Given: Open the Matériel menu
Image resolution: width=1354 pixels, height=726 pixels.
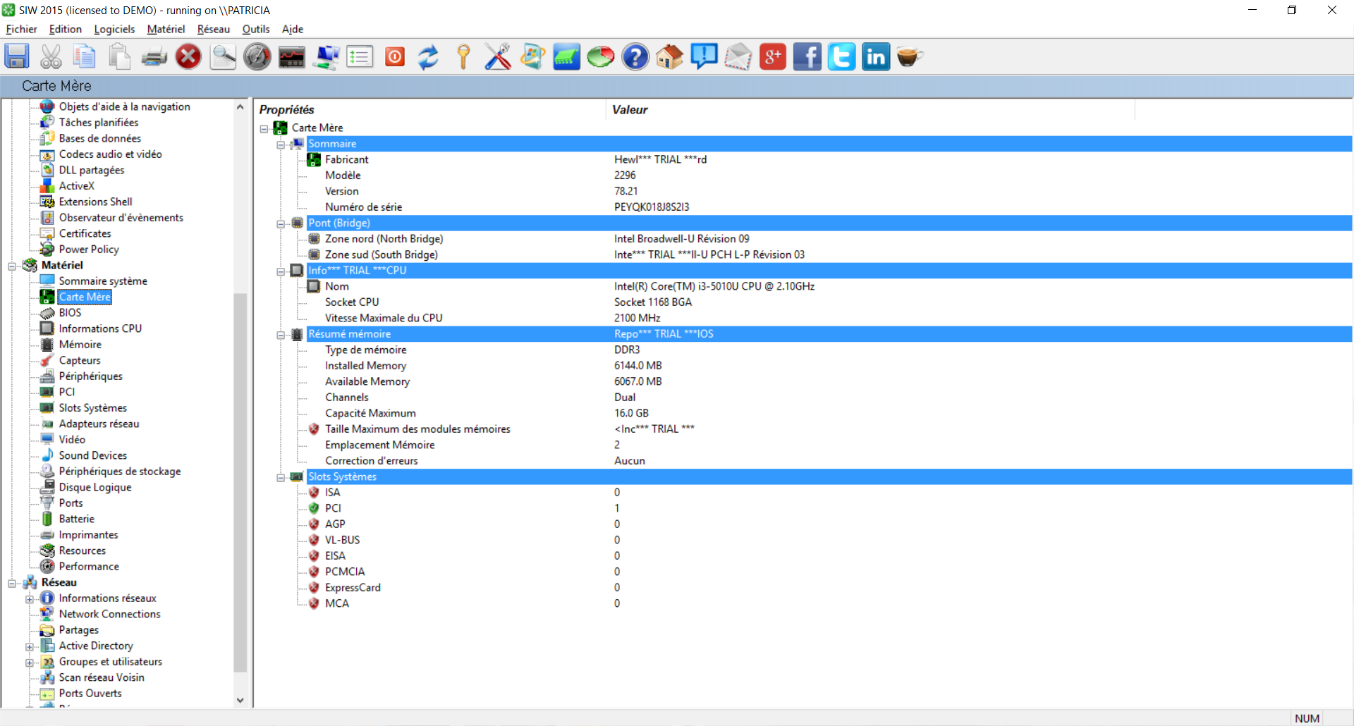Looking at the screenshot, I should [x=166, y=29].
